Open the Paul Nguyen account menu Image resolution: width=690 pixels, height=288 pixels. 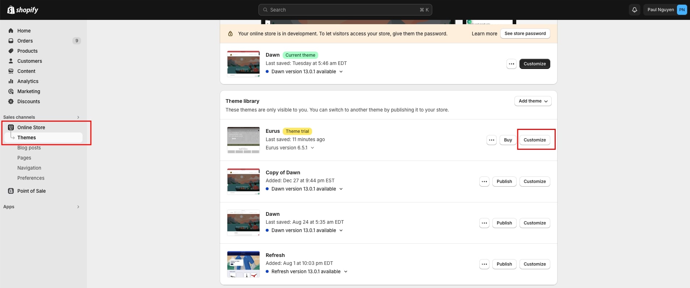pos(665,10)
